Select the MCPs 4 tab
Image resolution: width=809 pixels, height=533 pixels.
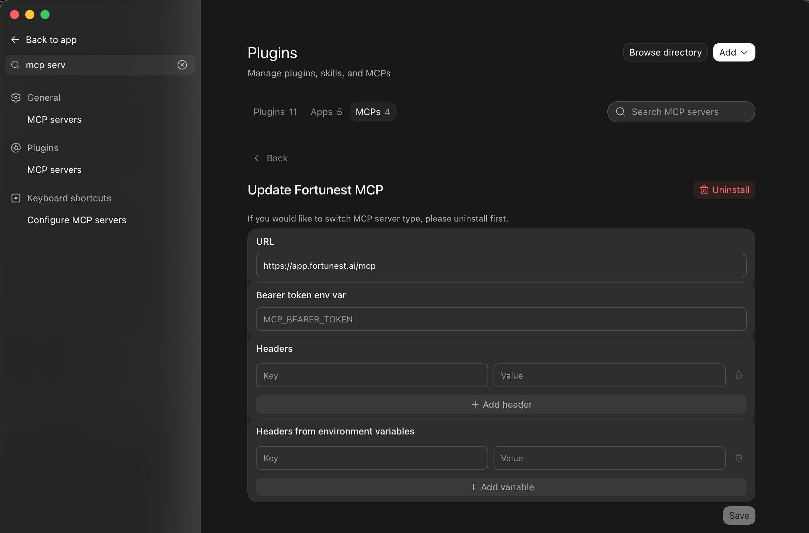coord(373,112)
